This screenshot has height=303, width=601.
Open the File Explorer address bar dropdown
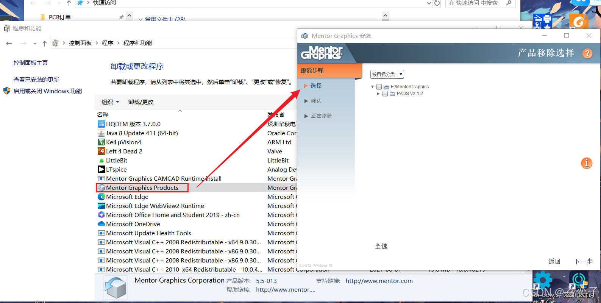(429, 3)
